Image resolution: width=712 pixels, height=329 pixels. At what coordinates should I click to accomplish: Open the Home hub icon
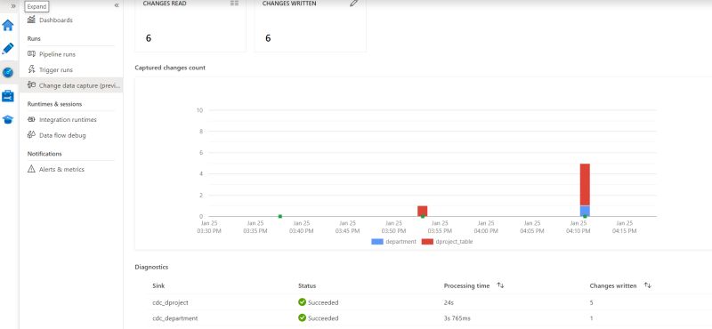[x=8, y=26]
